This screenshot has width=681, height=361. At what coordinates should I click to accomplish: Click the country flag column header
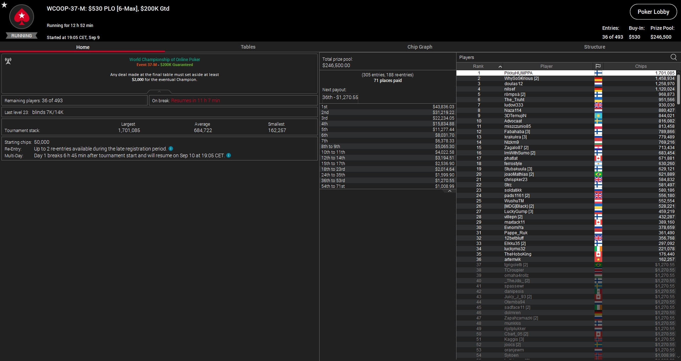click(598, 66)
